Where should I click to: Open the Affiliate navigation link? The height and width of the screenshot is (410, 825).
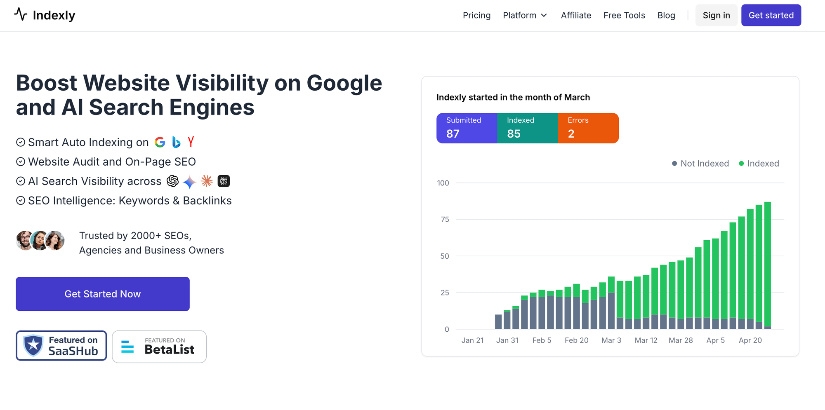pos(576,15)
